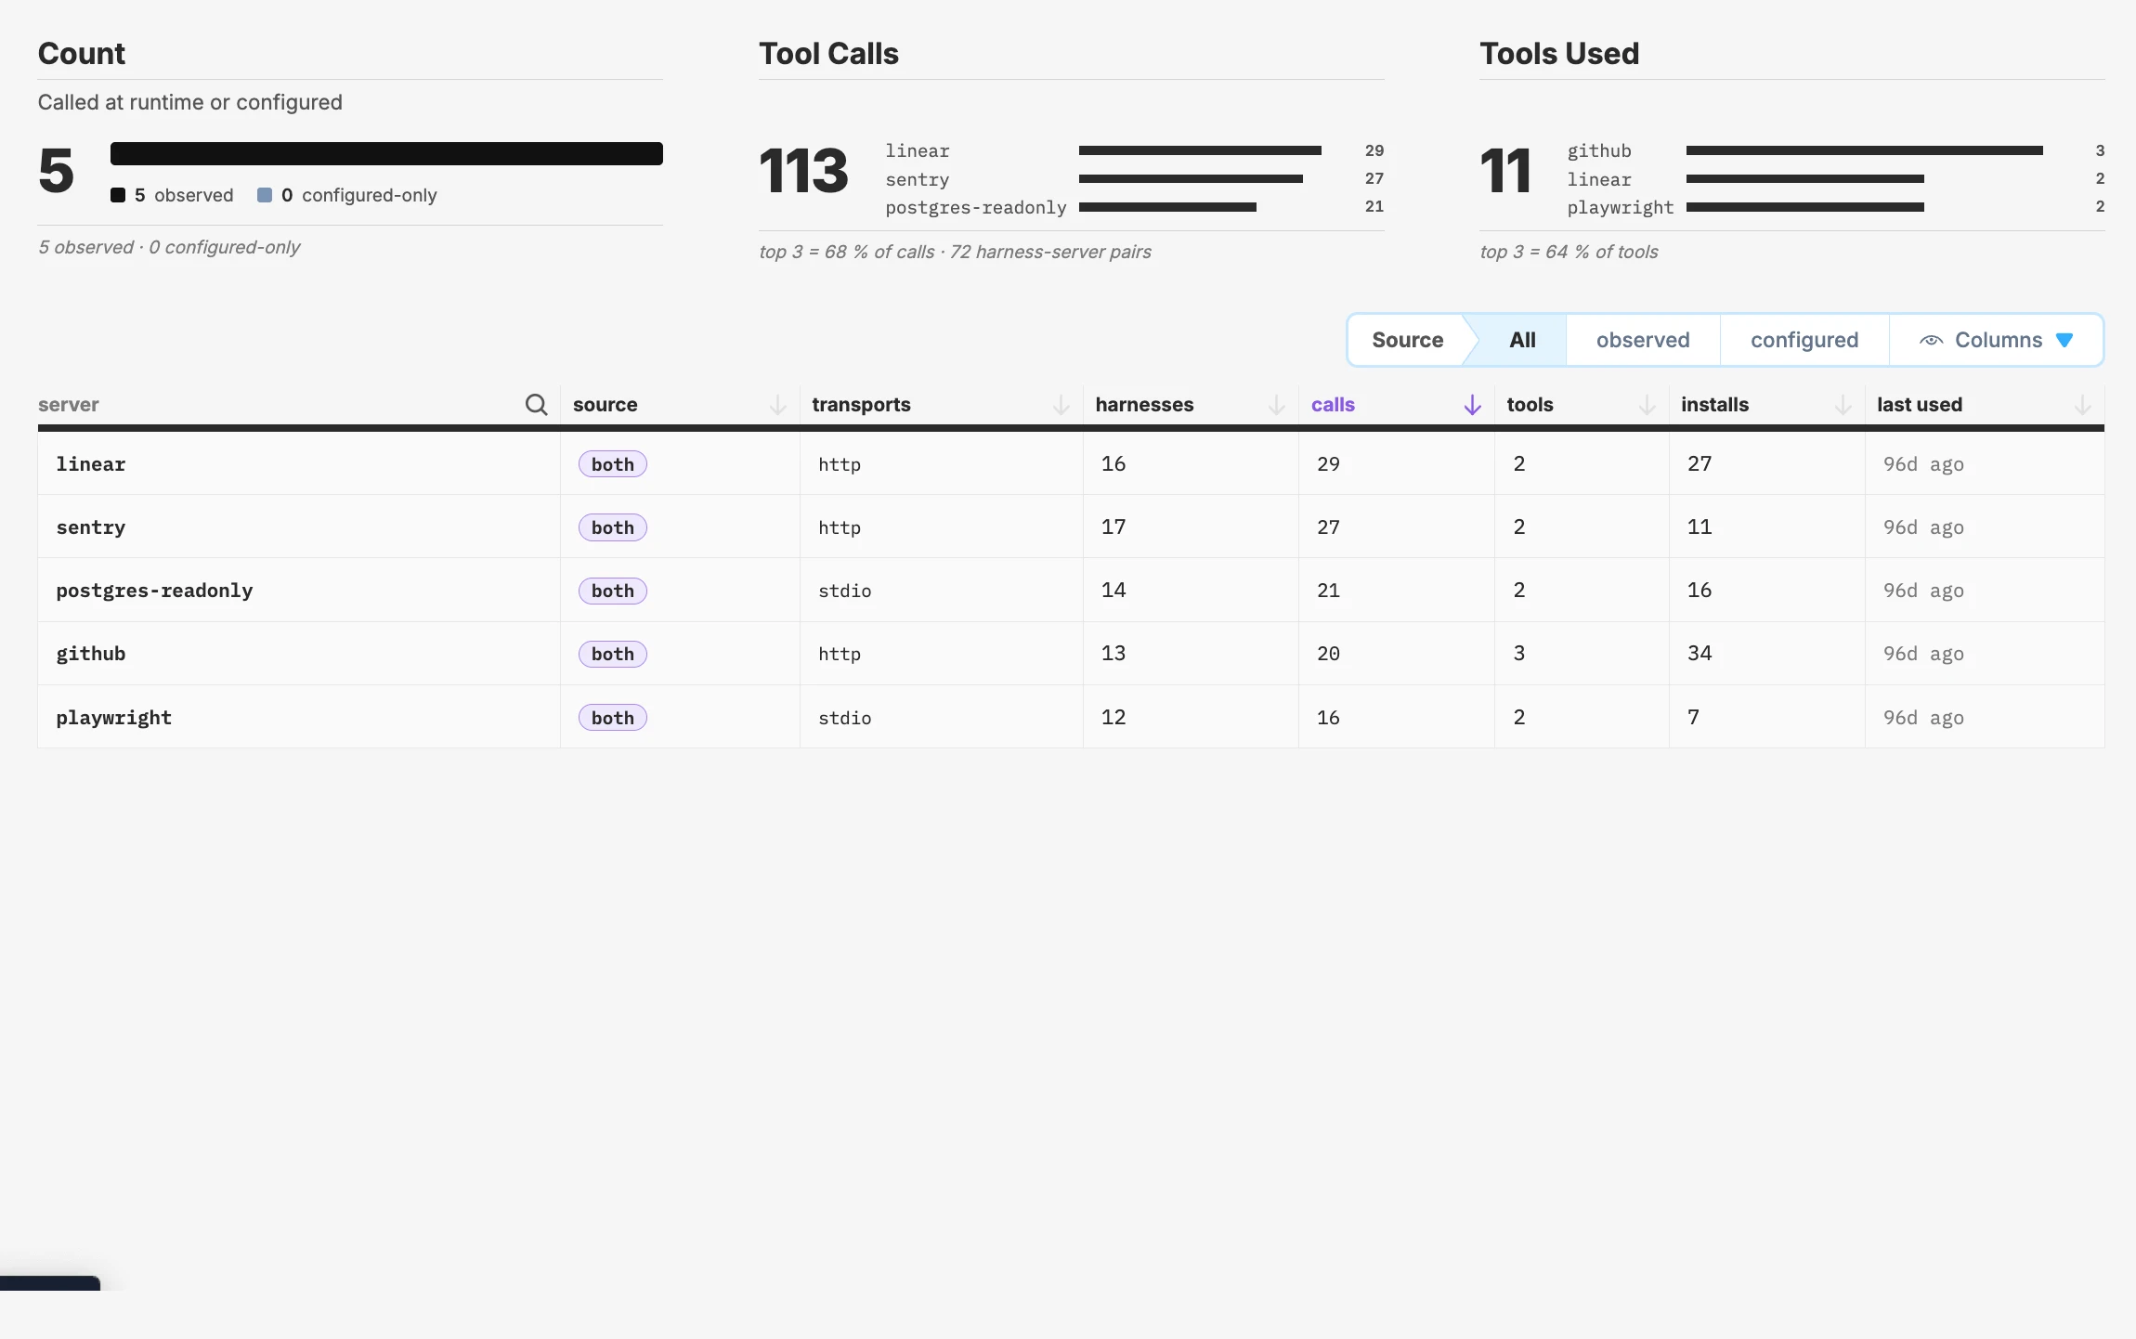Click the transports column header

click(861, 405)
